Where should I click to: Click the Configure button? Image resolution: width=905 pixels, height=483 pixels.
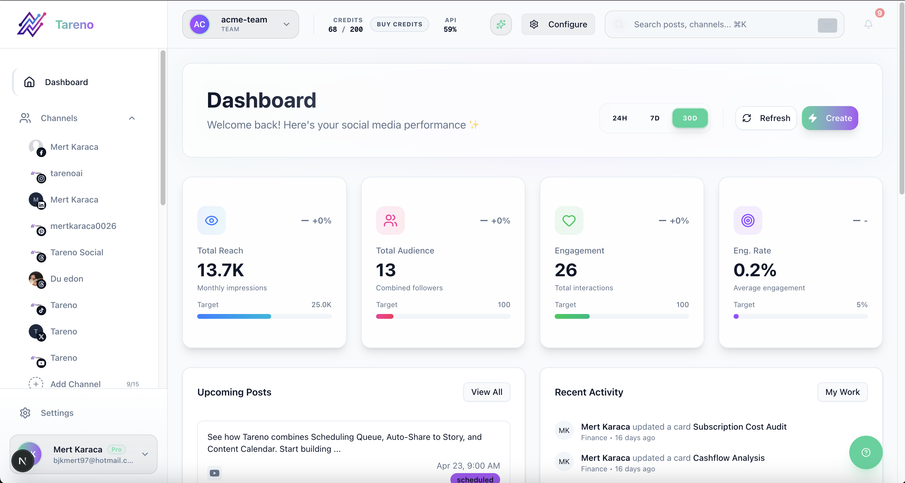point(558,24)
